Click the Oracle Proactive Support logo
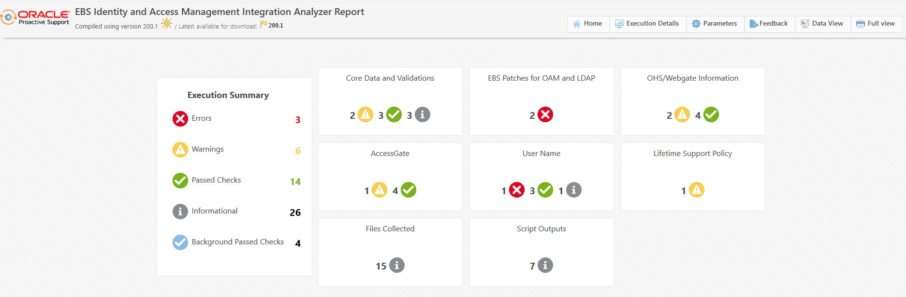 click(36, 17)
